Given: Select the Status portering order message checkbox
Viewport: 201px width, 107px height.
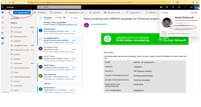Looking at the screenshot, I should (x=41, y=39).
